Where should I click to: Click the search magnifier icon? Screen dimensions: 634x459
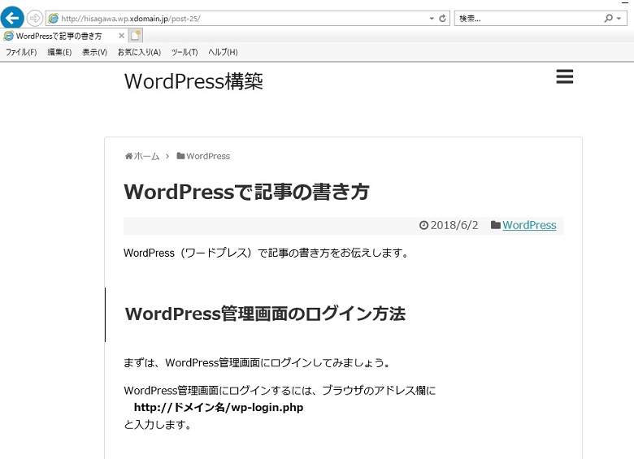609,18
